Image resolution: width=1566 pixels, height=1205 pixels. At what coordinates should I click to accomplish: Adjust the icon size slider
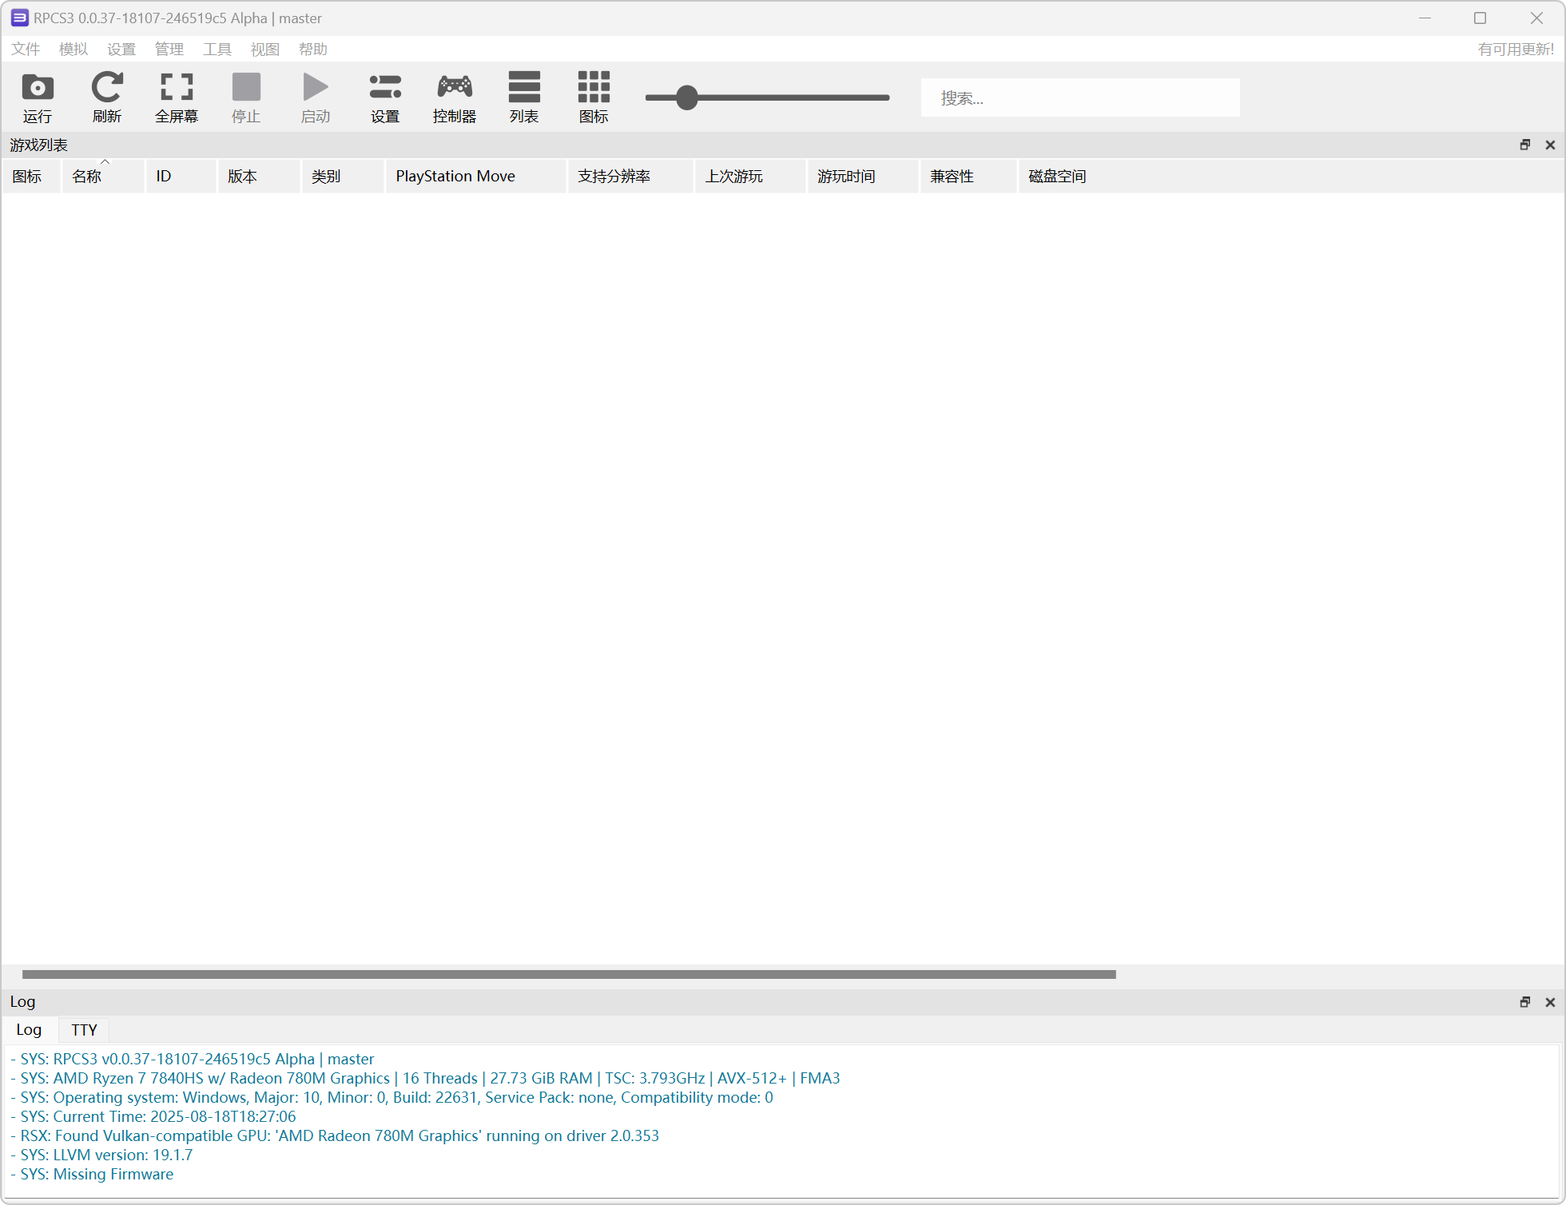point(686,97)
